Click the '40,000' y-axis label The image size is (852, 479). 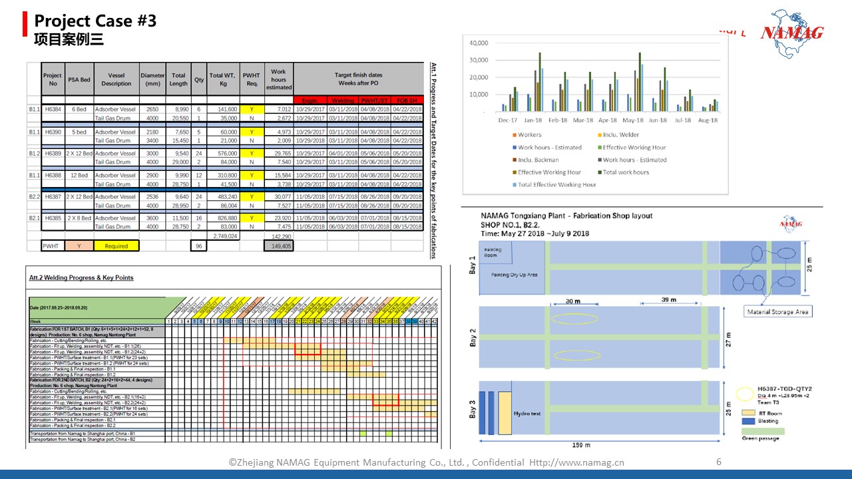pyautogui.click(x=479, y=43)
